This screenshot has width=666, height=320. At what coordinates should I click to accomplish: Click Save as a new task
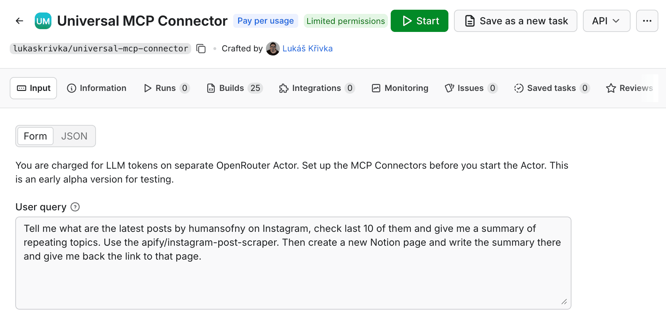tap(515, 21)
